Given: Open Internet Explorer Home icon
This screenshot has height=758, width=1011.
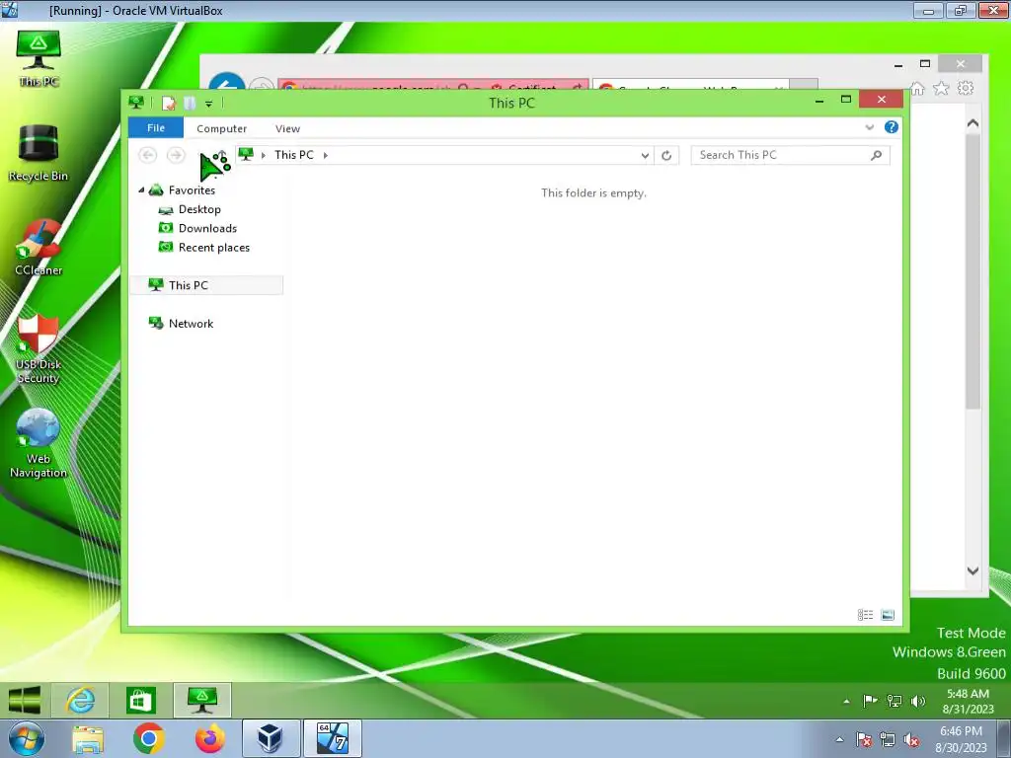Looking at the screenshot, I should coord(917,88).
